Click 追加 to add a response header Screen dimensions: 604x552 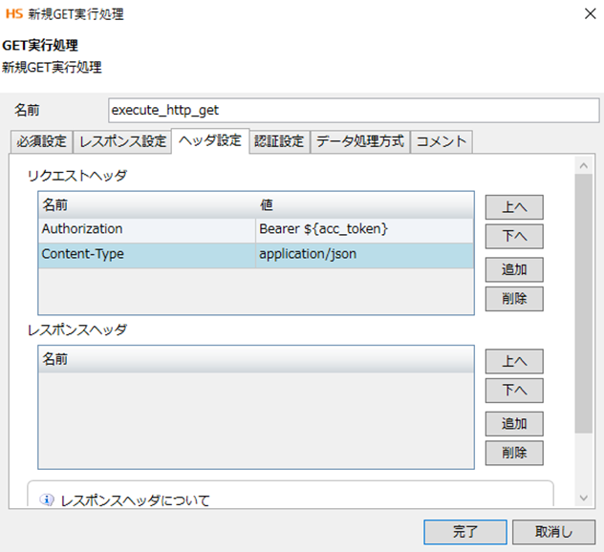point(514,423)
